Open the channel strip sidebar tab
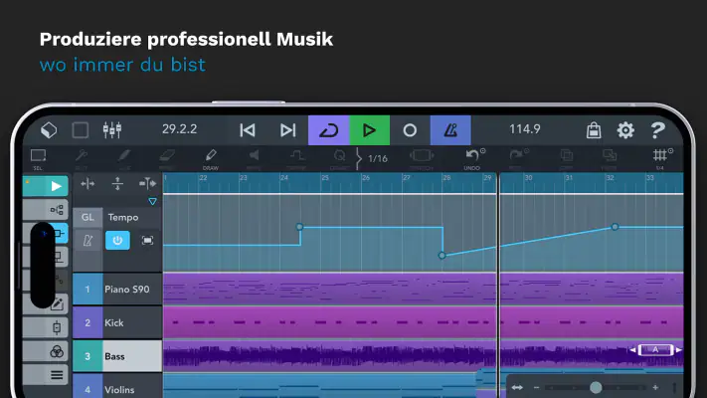Screen dimensions: 707x398 46,327
